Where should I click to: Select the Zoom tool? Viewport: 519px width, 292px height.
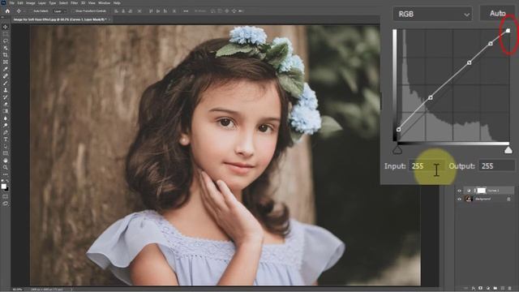point(6,167)
